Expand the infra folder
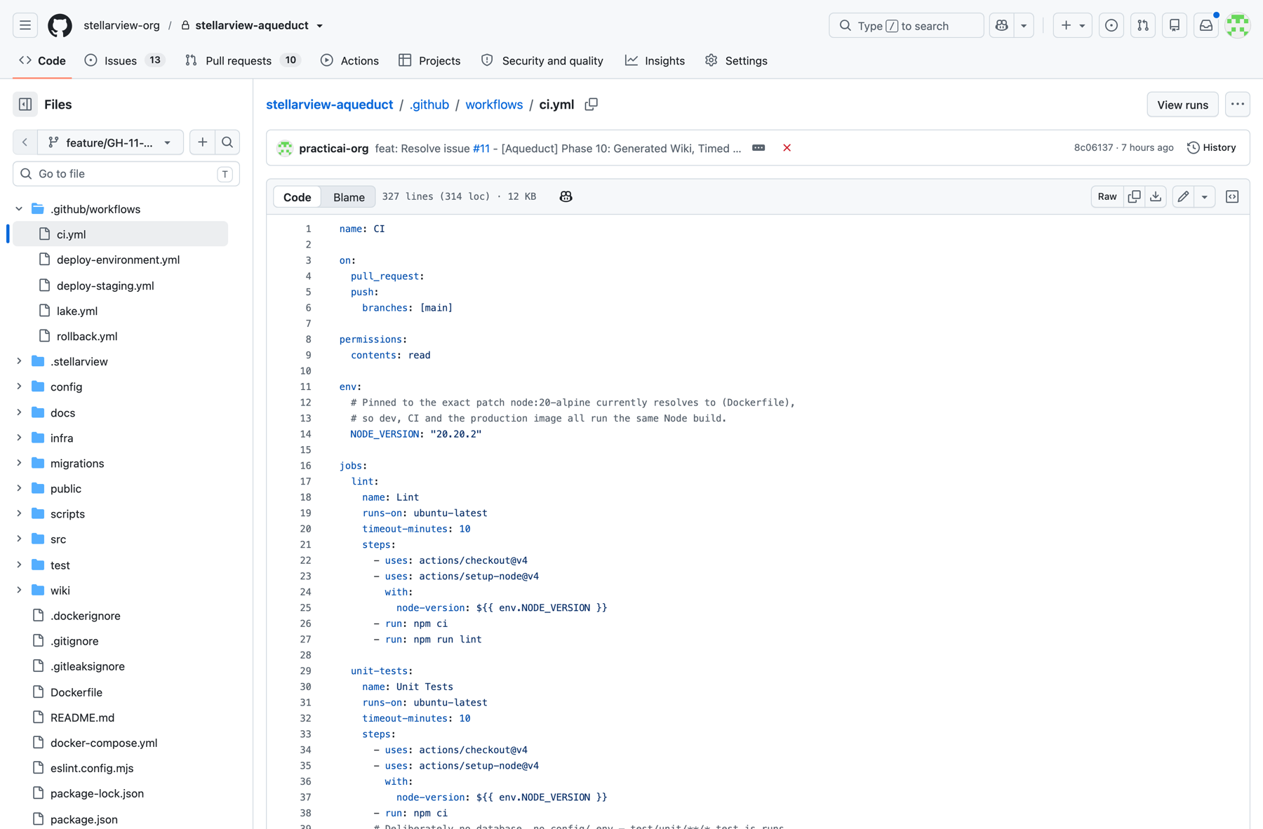Image resolution: width=1263 pixels, height=829 pixels. point(19,438)
